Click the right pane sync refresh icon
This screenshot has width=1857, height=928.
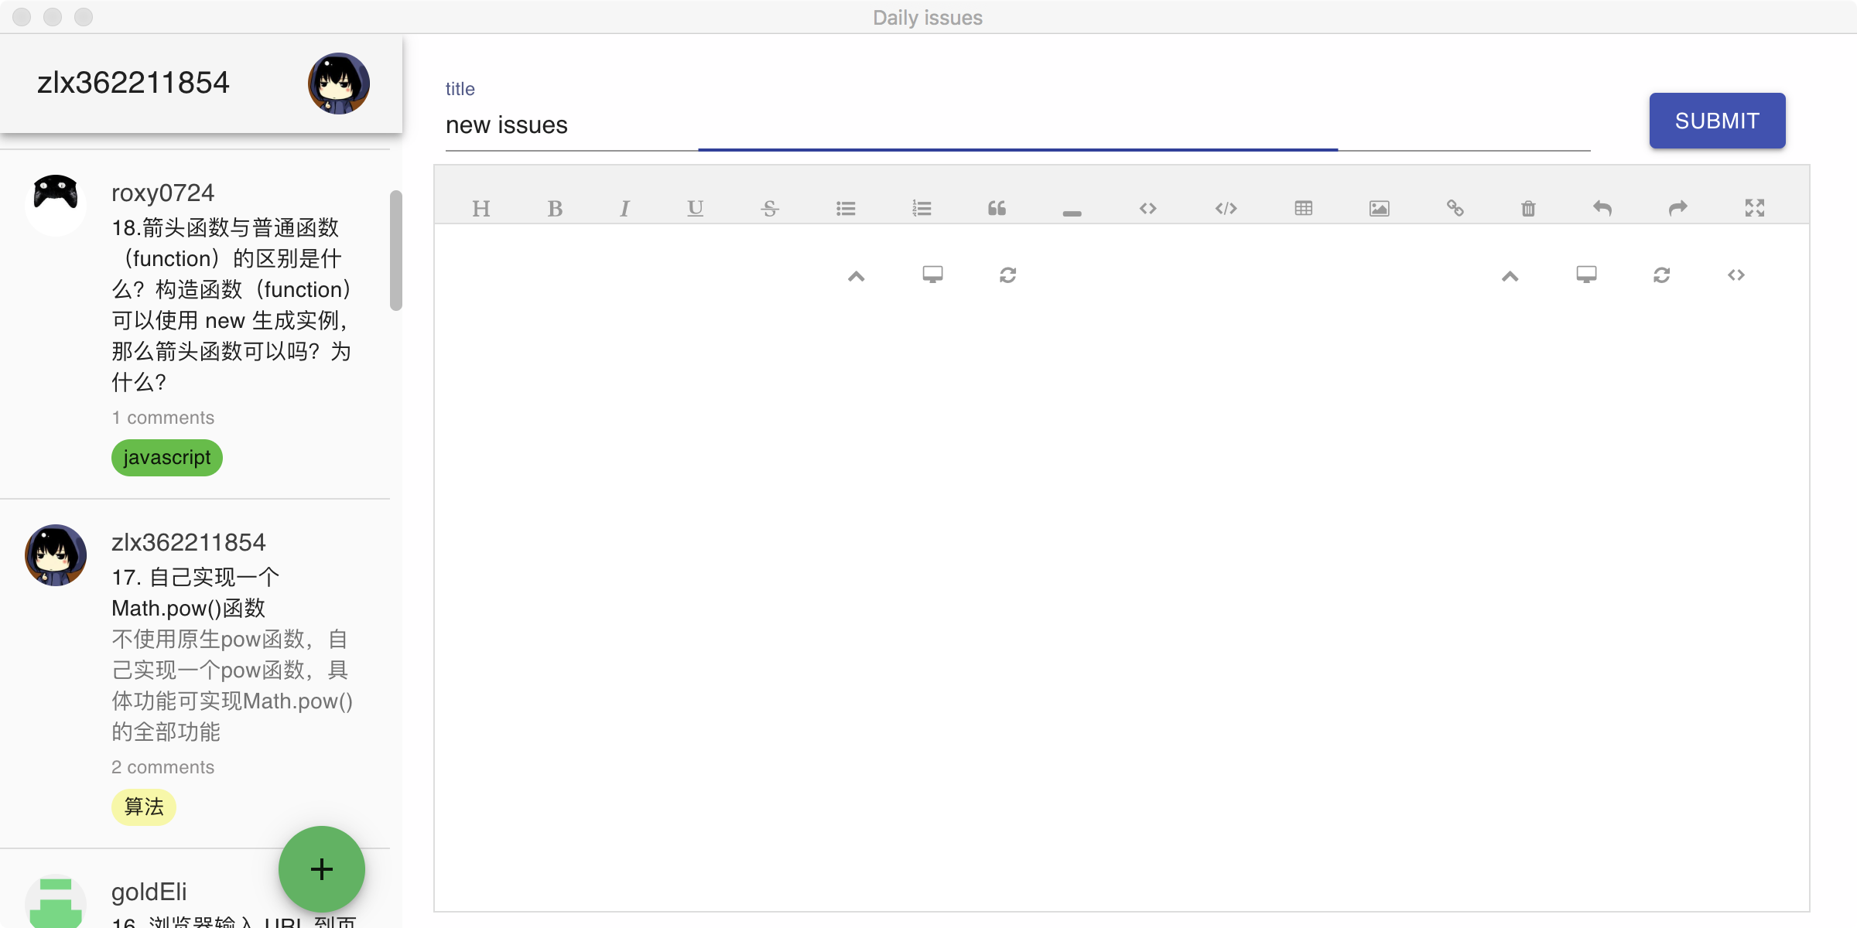point(1661,275)
